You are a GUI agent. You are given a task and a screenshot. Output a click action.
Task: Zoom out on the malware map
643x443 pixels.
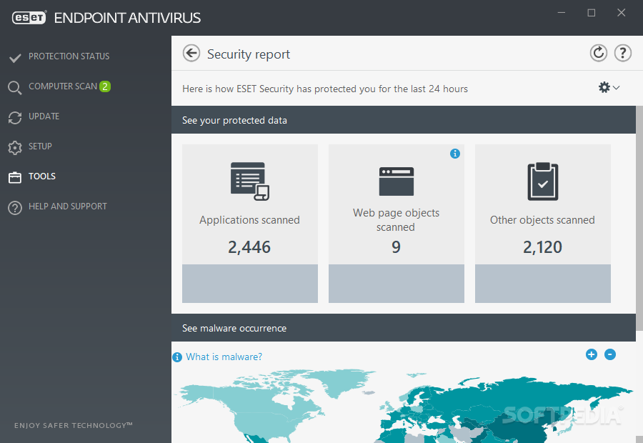click(x=610, y=354)
